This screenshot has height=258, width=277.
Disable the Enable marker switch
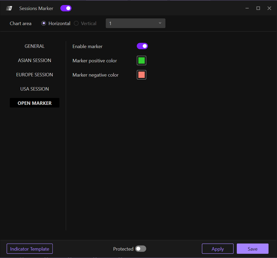tap(142, 46)
